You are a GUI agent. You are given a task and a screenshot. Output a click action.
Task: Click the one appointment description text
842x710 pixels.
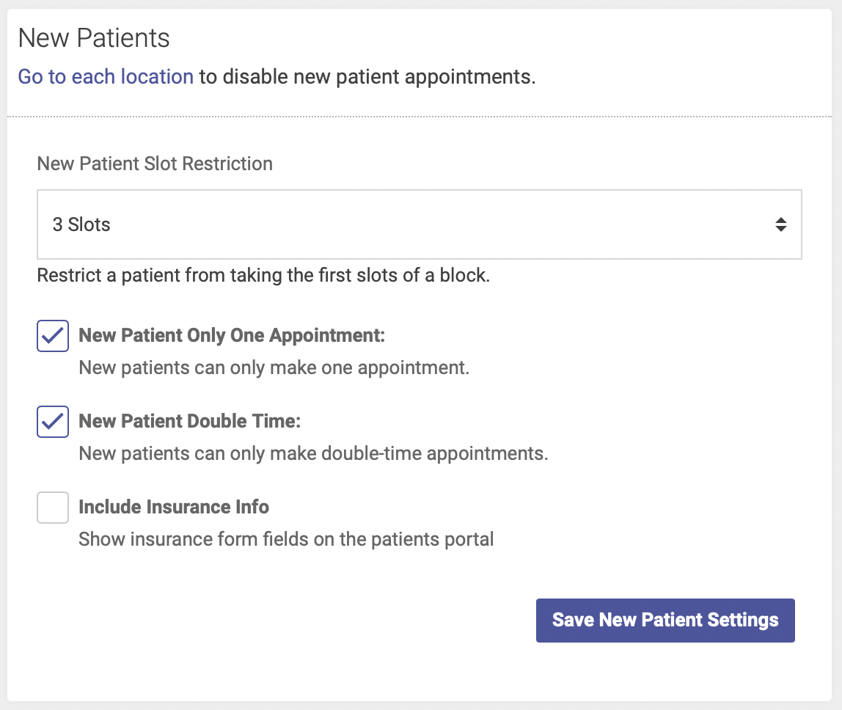click(274, 368)
